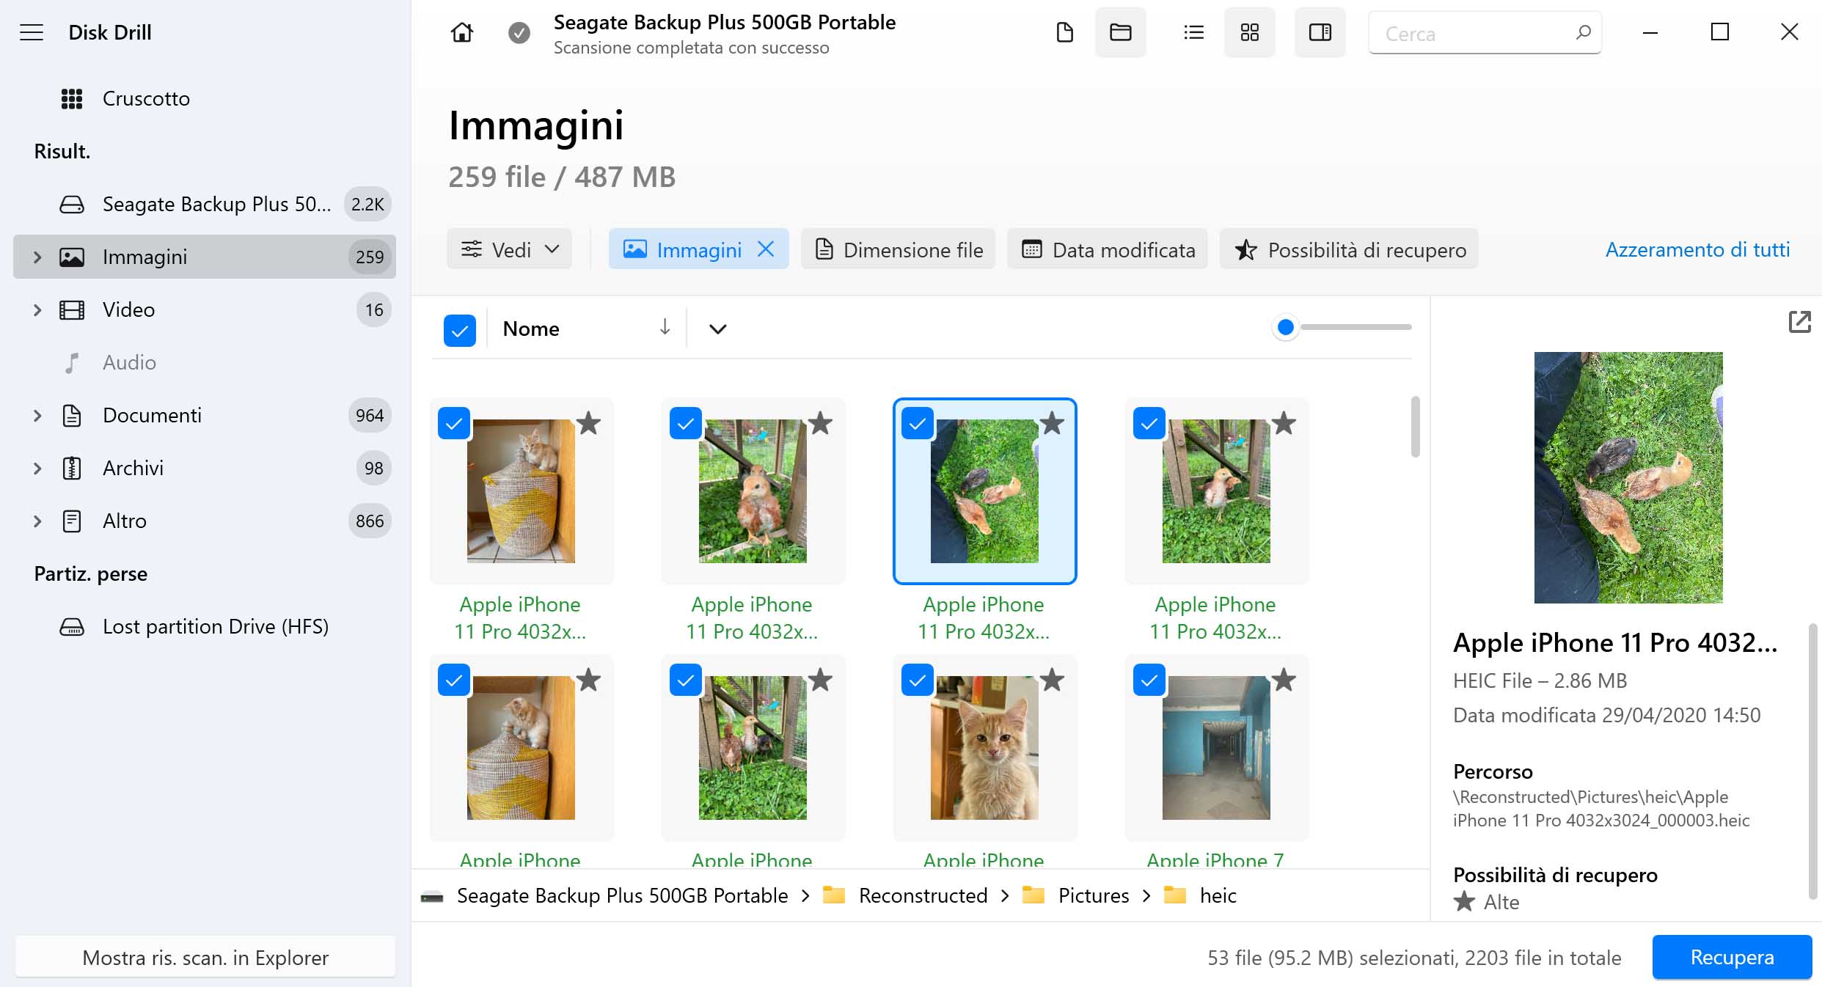
Task: Click the magnifier icon in the search box
Action: [1583, 32]
